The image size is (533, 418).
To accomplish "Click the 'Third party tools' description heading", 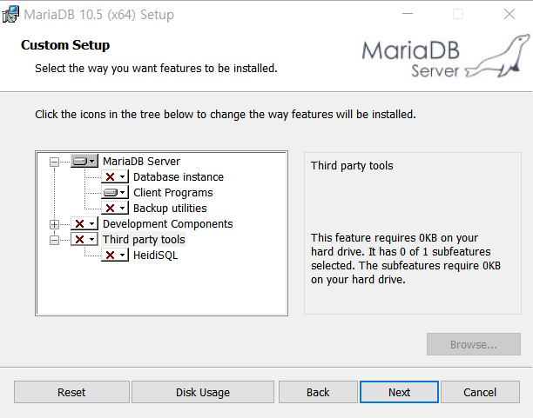I will pyautogui.click(x=352, y=166).
